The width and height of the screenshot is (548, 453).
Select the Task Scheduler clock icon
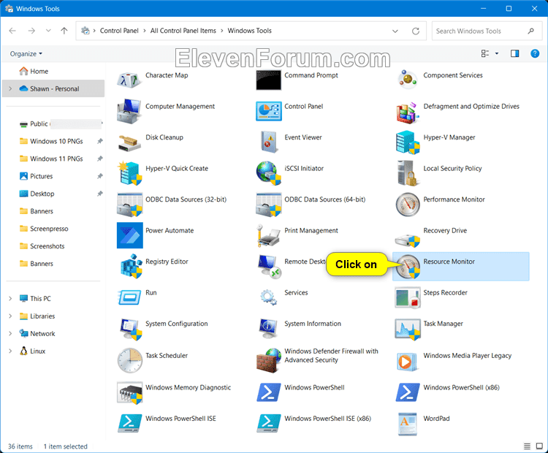click(x=129, y=360)
